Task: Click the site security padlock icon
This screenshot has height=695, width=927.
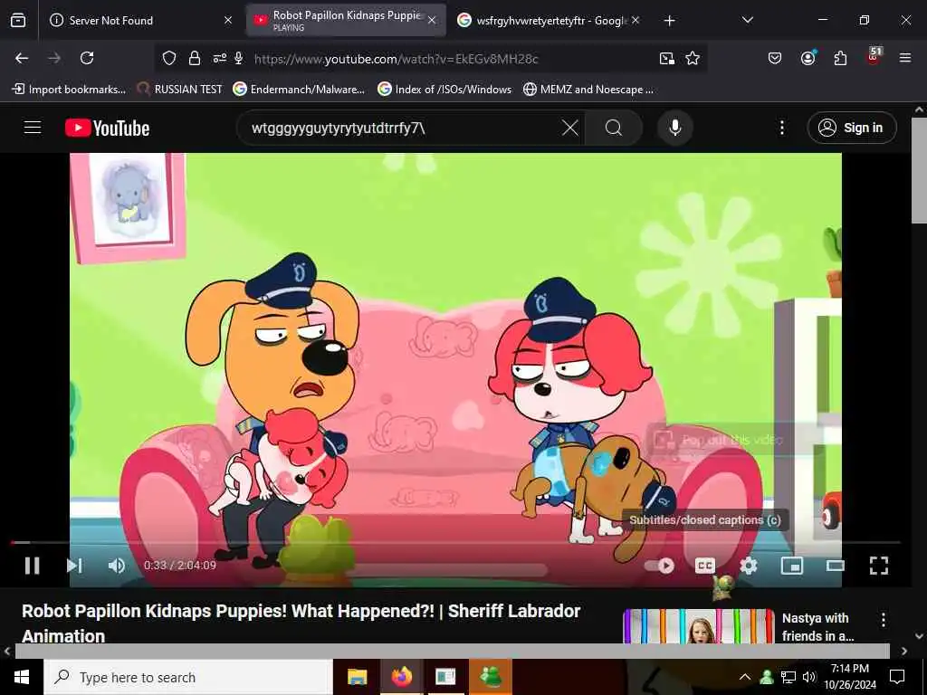Action: (195, 58)
